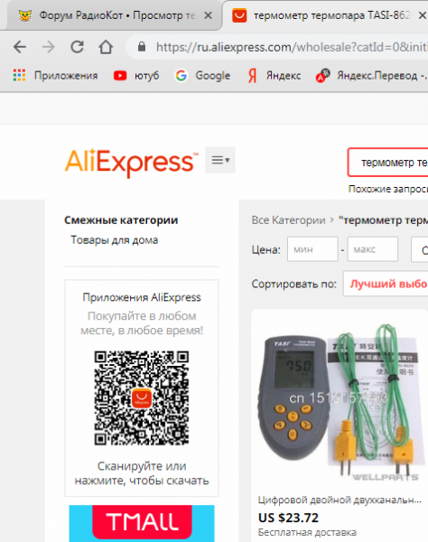Click the maximum price макс field
Screen dimensions: 428x542
tap(373, 249)
